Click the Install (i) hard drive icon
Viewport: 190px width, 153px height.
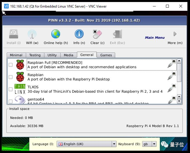(14, 34)
